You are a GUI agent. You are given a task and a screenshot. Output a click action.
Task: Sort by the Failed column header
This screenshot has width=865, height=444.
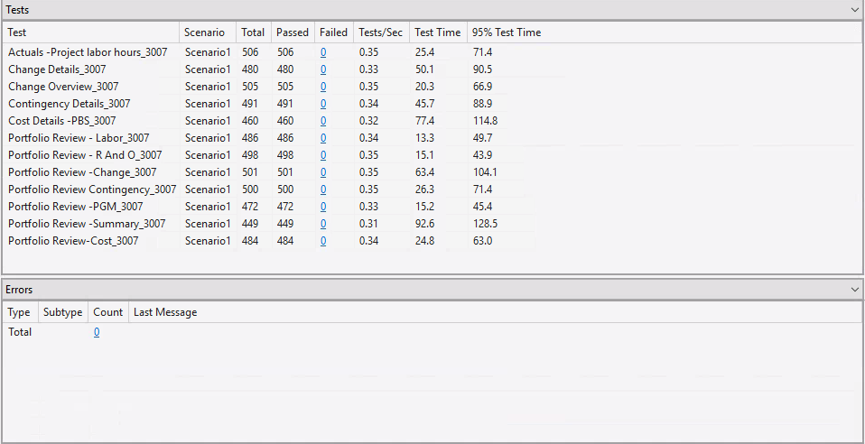pyautogui.click(x=333, y=32)
